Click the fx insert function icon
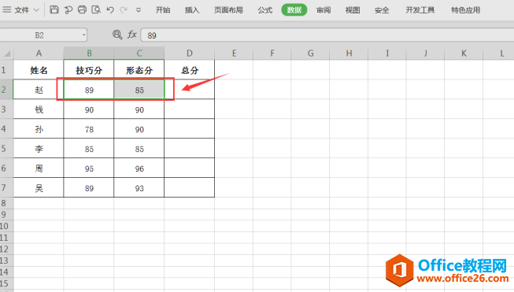514x292 pixels. click(x=131, y=34)
